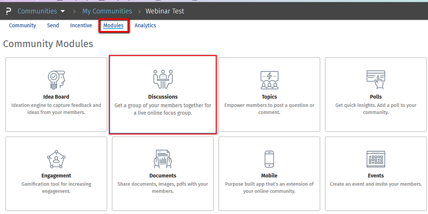Click the Documents report icon
Image resolution: width=428 pixels, height=214 pixels.
pyautogui.click(x=163, y=159)
